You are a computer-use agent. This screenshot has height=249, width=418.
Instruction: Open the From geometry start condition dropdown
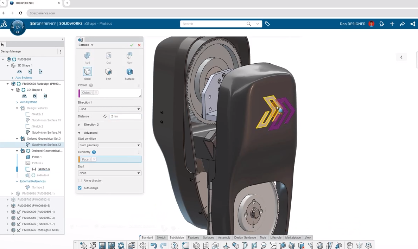(x=109, y=145)
